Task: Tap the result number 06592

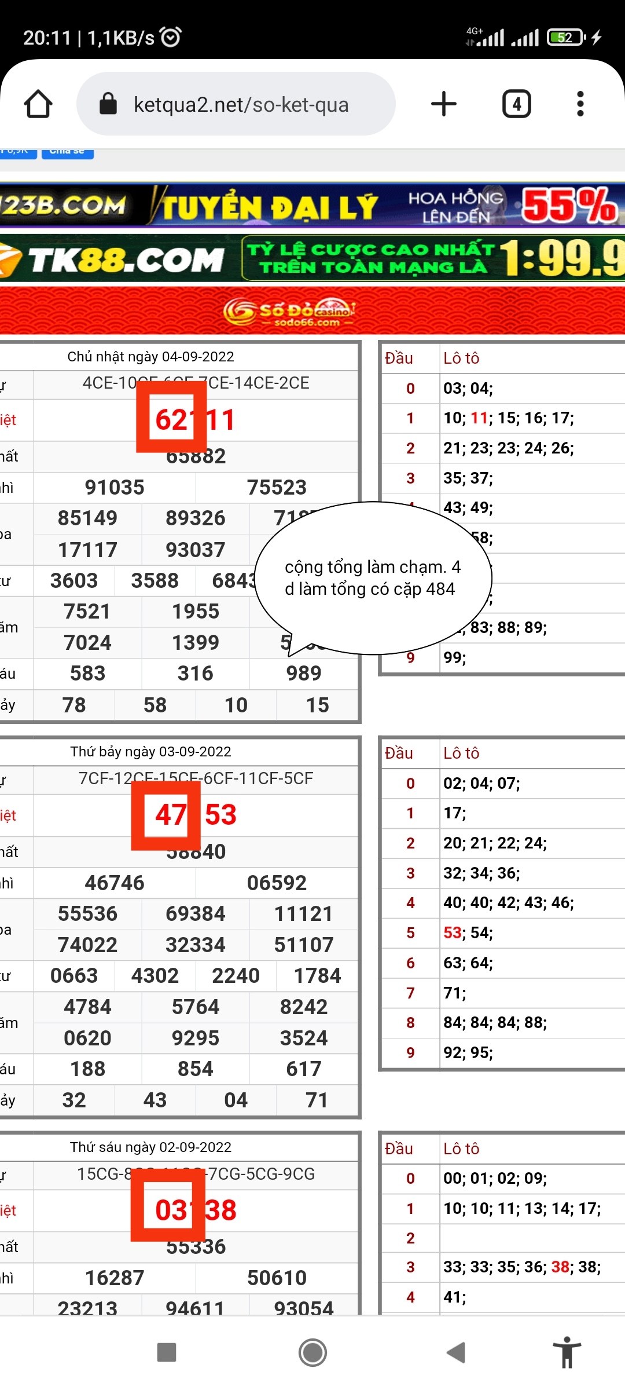Action: coord(277,883)
